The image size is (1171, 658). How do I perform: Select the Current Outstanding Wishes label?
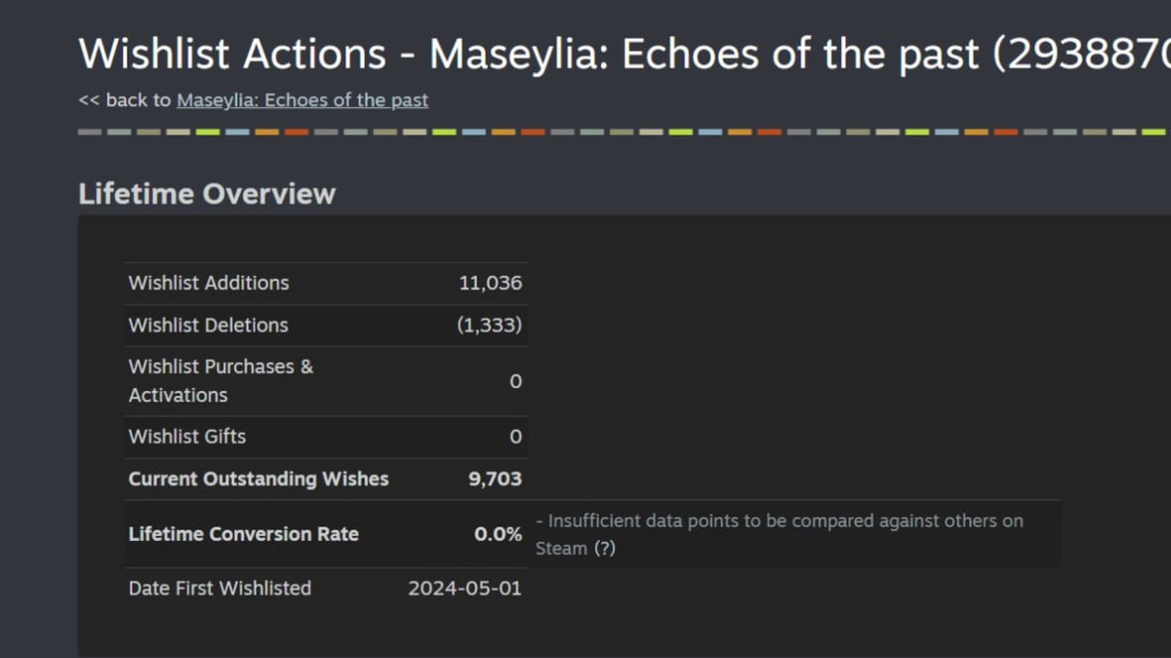(x=259, y=480)
